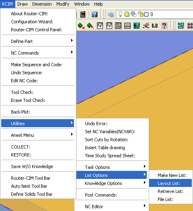193x211 pixels.
Task: Expand Anest Menu submenu
Action: tap(38, 135)
